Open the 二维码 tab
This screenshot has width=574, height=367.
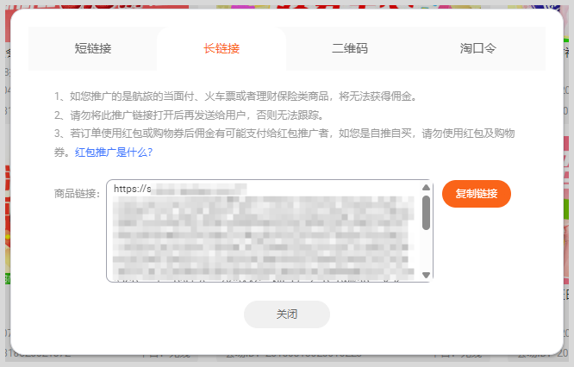(x=350, y=48)
